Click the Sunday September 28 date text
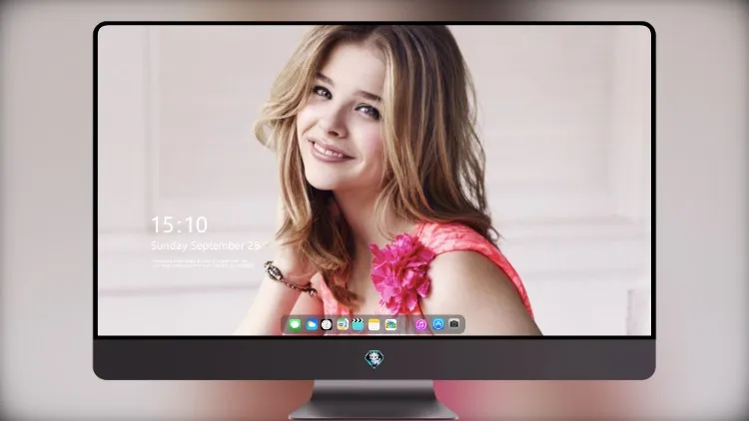This screenshot has height=421, width=749. click(206, 245)
